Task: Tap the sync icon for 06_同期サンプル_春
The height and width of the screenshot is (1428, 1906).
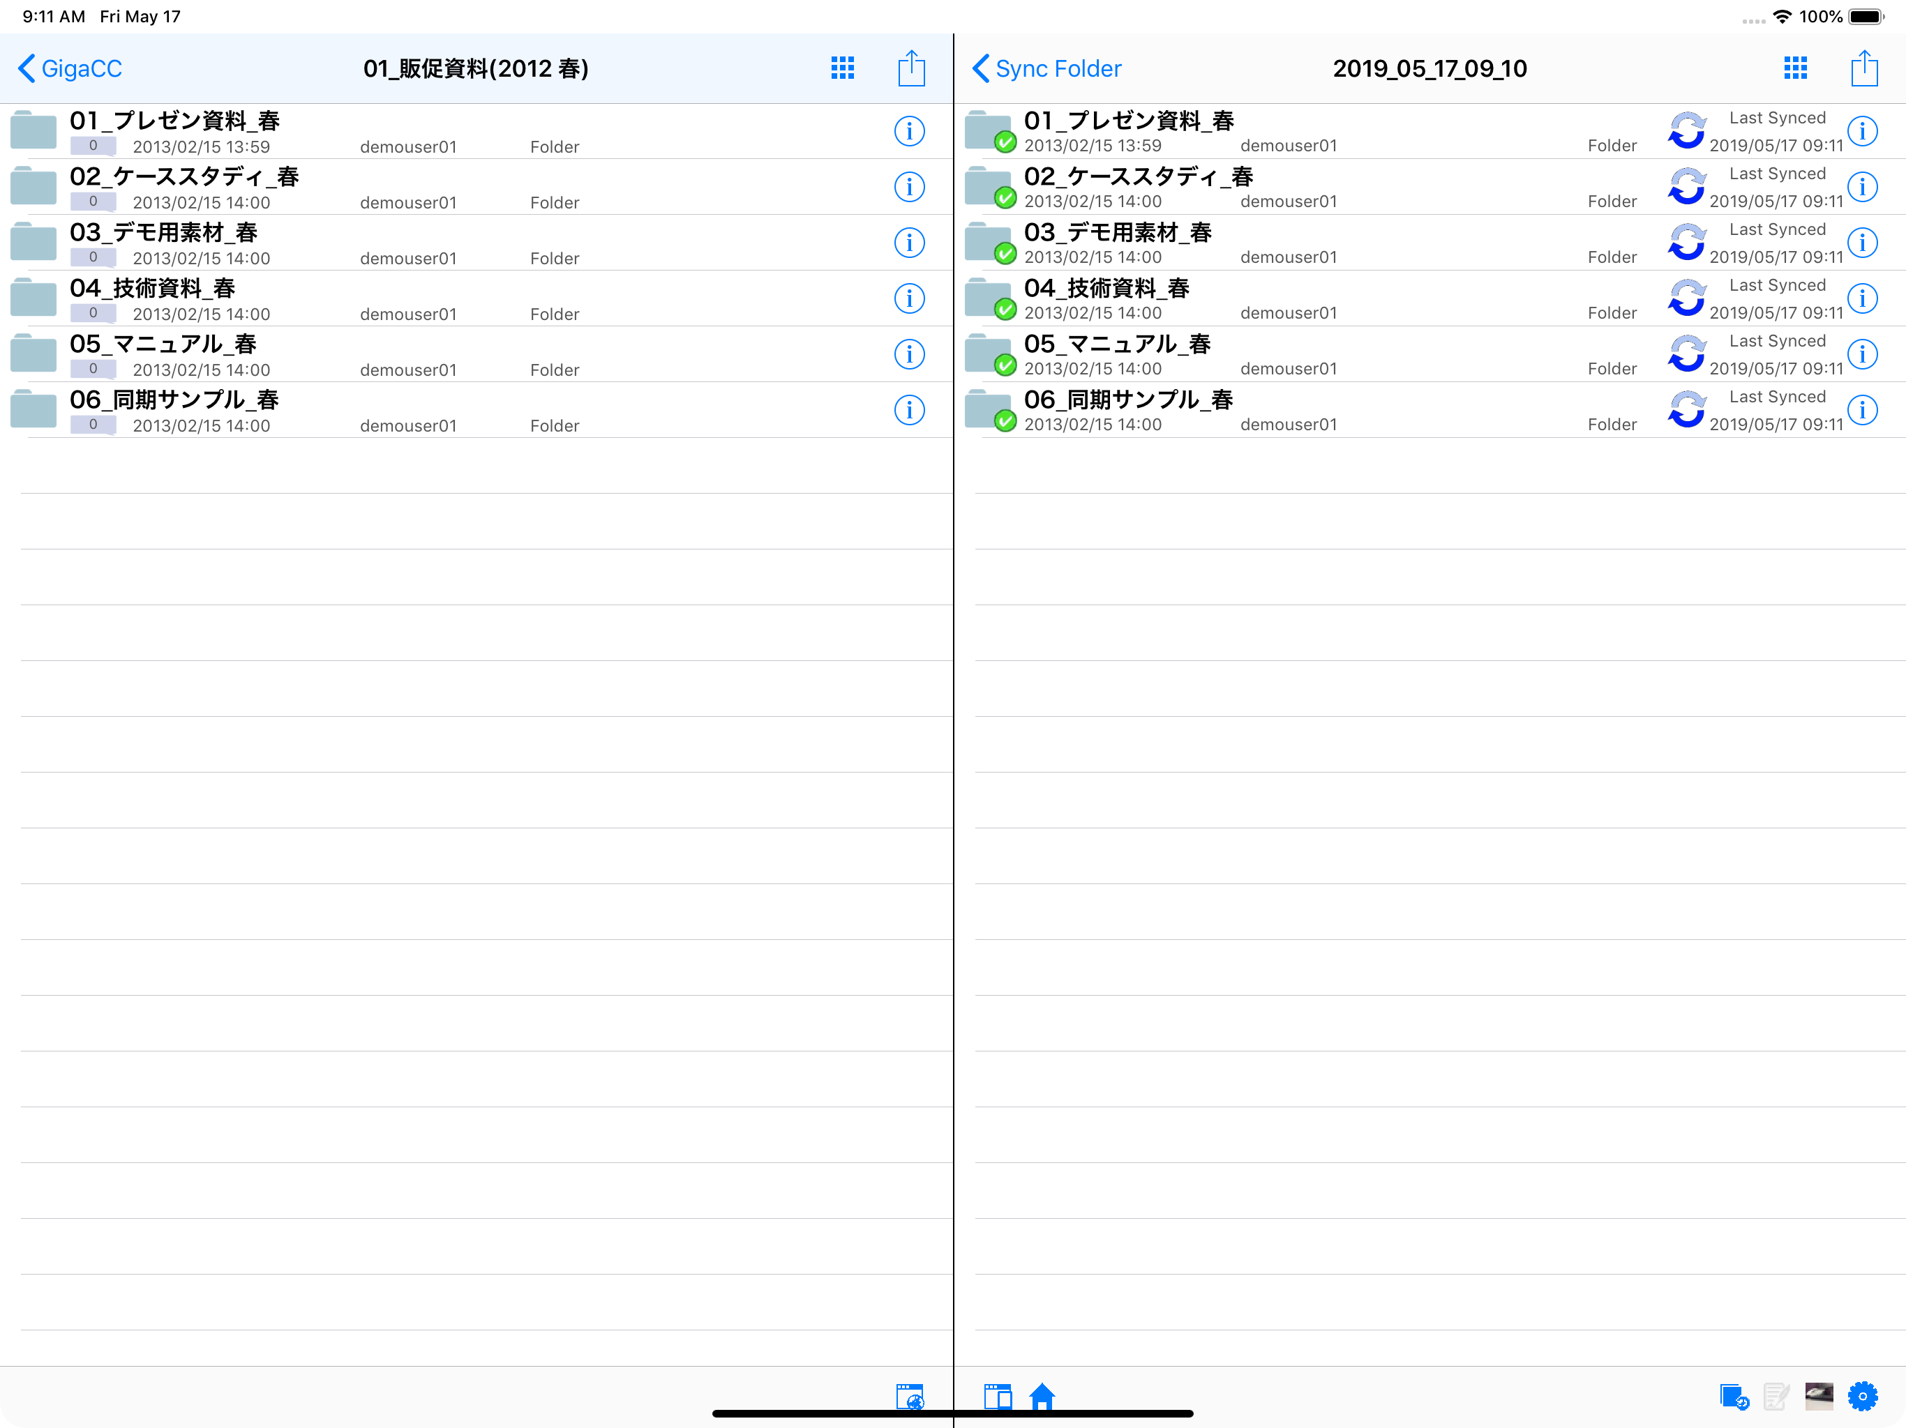Action: [1686, 410]
